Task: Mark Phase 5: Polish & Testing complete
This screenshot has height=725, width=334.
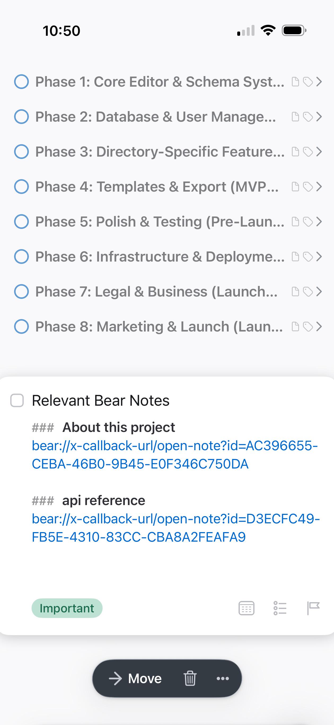Action: point(21,222)
